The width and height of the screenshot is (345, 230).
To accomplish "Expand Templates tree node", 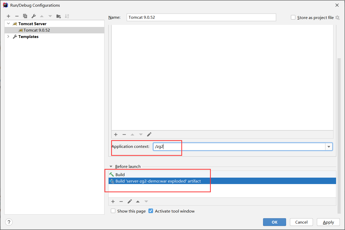I will click(x=8, y=37).
